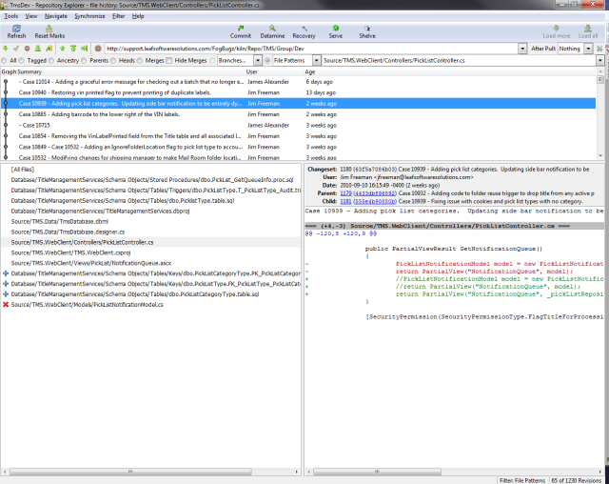The height and width of the screenshot is (484, 609).
Task: Click plus icon beside dbo.PickListCategoryType.table.sql
Action: [6, 293]
